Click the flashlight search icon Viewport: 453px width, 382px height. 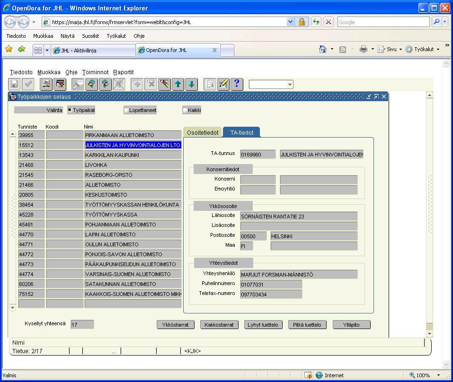pos(78,84)
